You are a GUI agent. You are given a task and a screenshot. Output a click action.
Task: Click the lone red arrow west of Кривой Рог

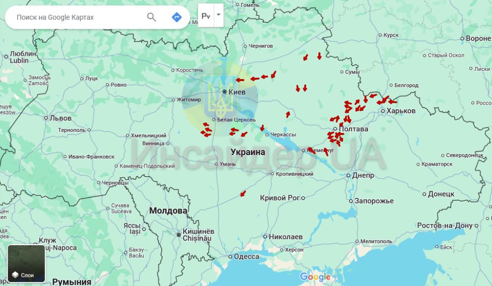243,193
